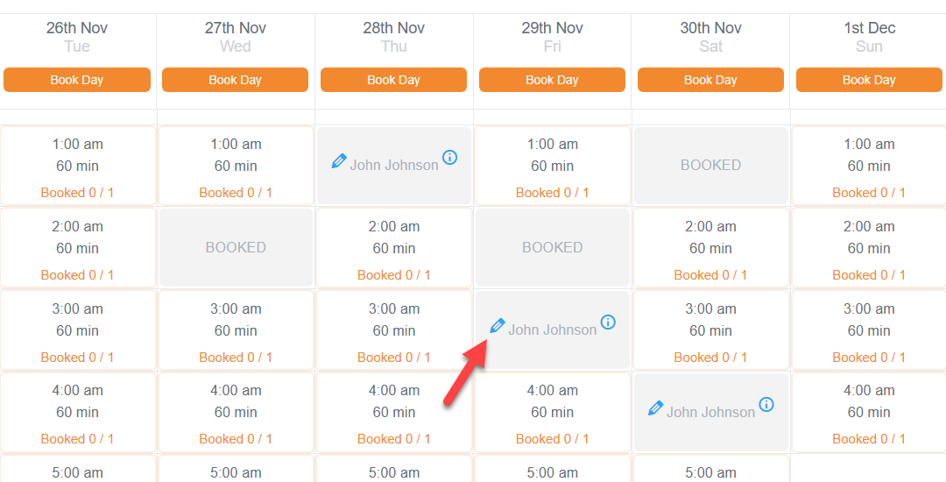Pick 4:00 am slot on 29th Nov
The width and height of the screenshot is (946, 482).
point(552,412)
